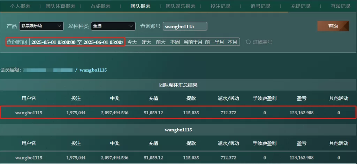Click 51,059.12 deposit value in summary row
Image resolution: width=357 pixels, height=164 pixels.
(153, 113)
